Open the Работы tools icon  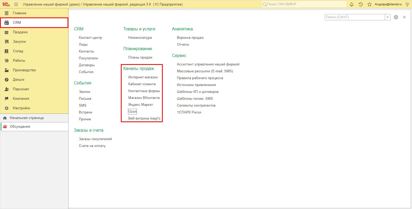[x=7, y=61]
